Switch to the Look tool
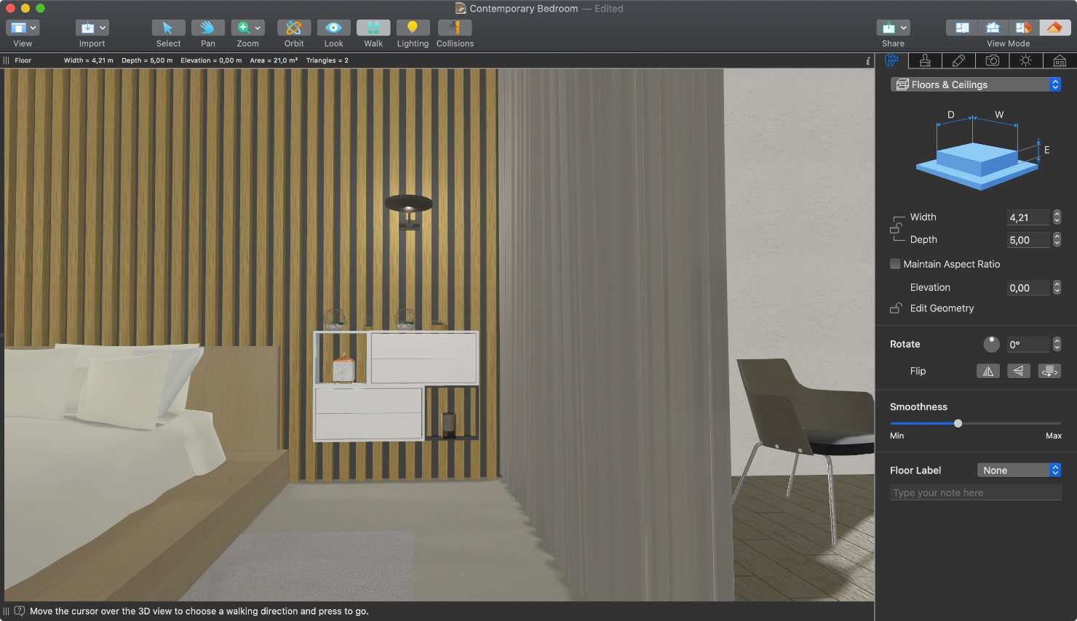 (x=333, y=29)
